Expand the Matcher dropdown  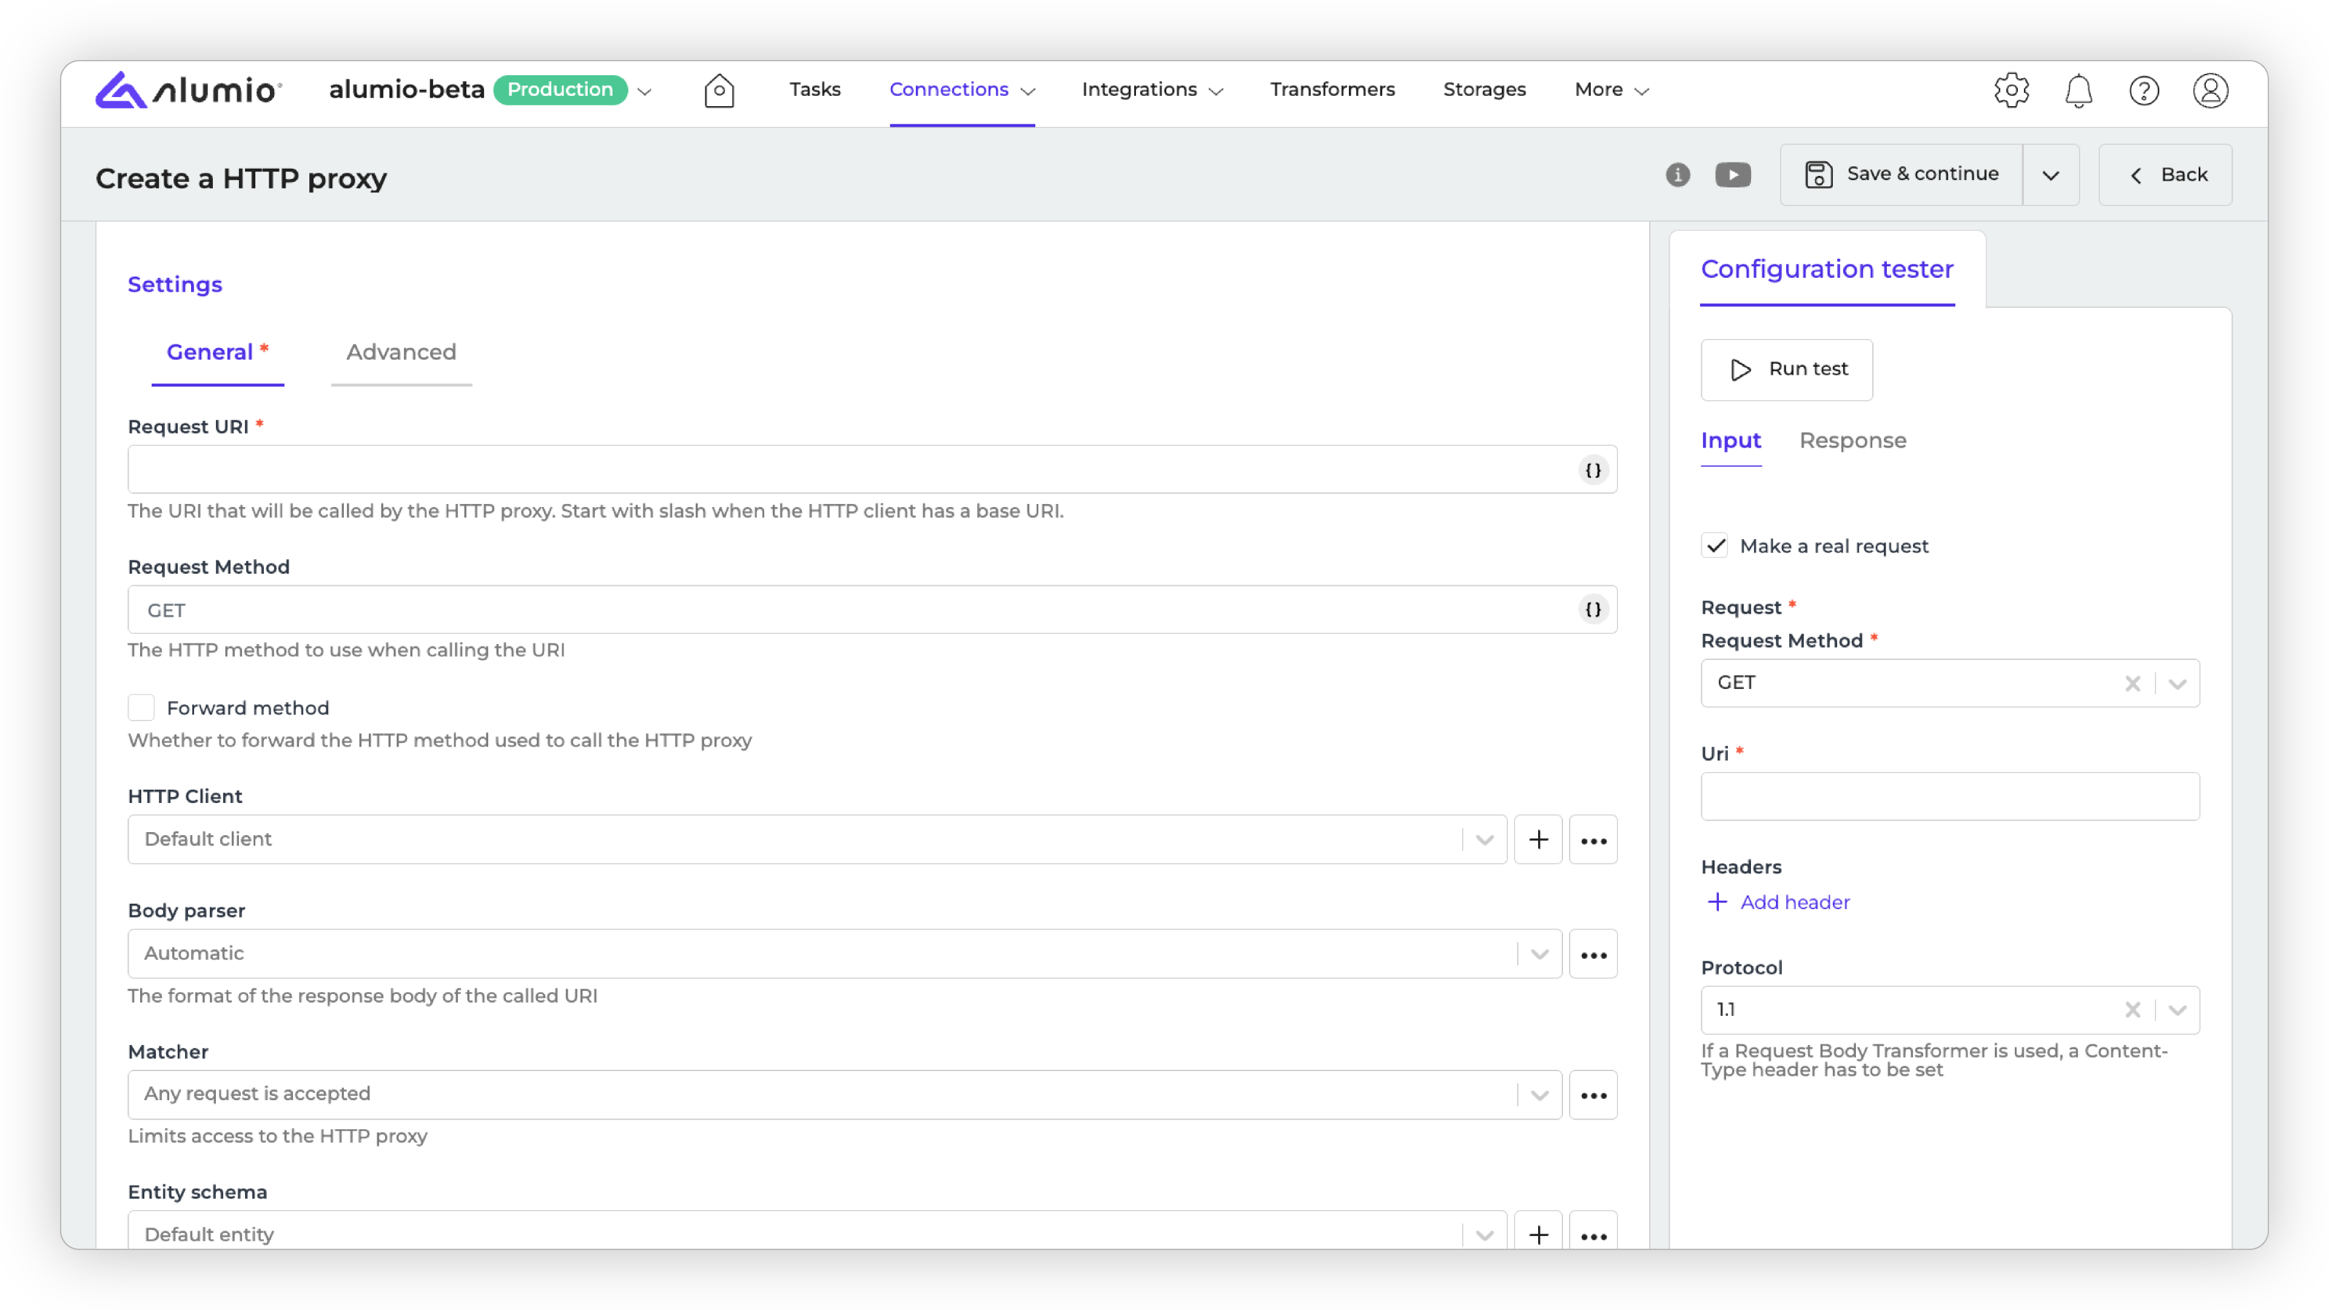point(1539,1095)
